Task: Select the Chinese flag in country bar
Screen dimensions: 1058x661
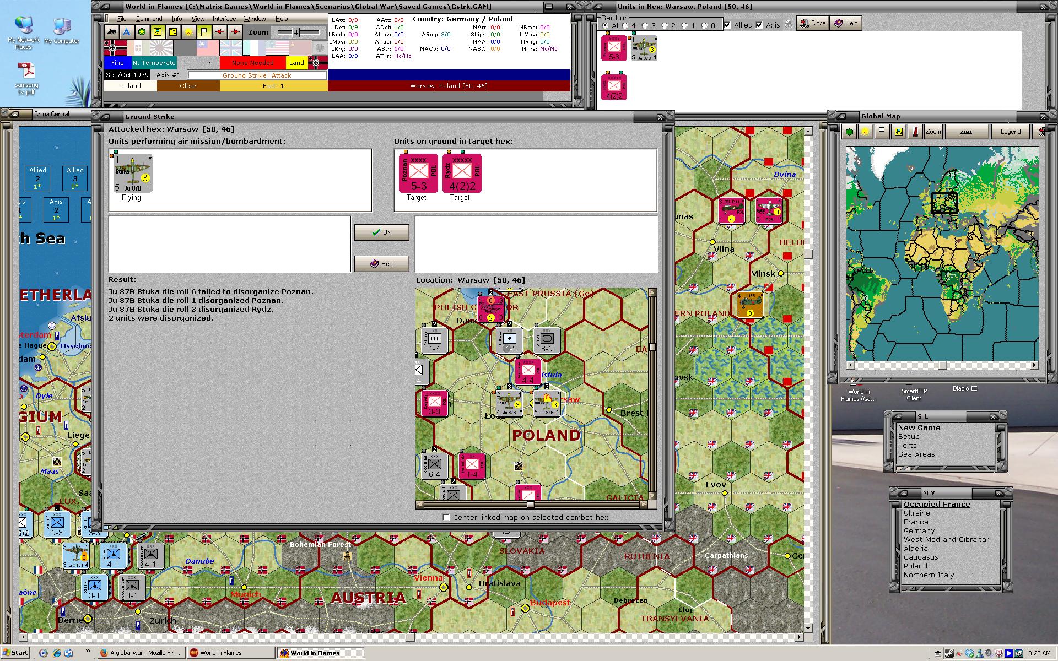Action: tap(208, 48)
